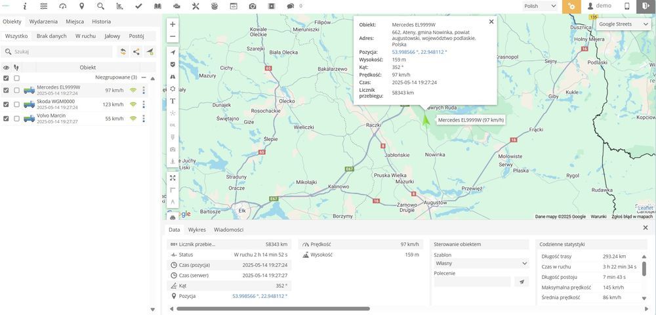Viewport: 656px width, 315px height.
Task: Filter objects by W ruchu tab
Action: tap(85, 36)
